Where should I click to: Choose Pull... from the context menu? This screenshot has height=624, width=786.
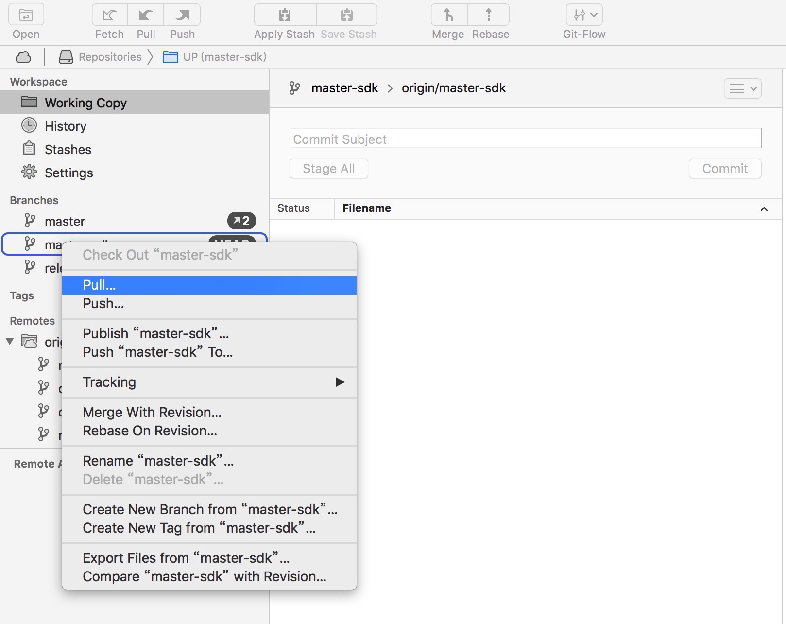pyautogui.click(x=209, y=285)
